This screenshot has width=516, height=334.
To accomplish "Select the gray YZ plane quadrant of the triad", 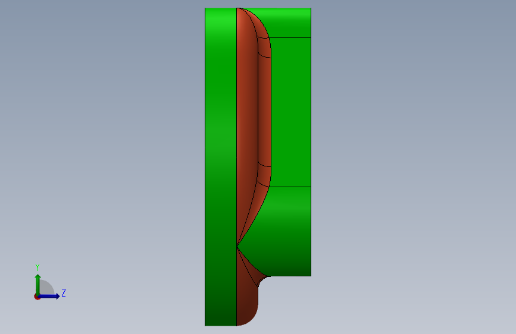I will (46, 288).
